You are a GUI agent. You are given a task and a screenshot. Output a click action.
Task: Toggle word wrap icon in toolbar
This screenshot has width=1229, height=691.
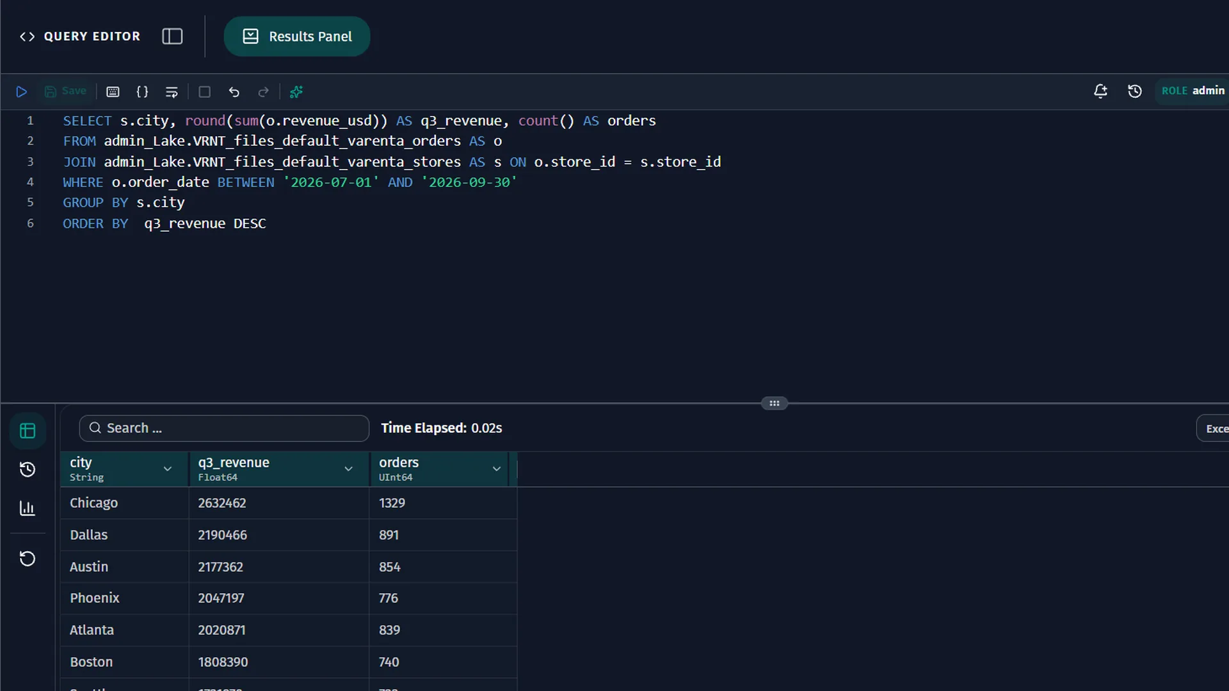coord(172,91)
